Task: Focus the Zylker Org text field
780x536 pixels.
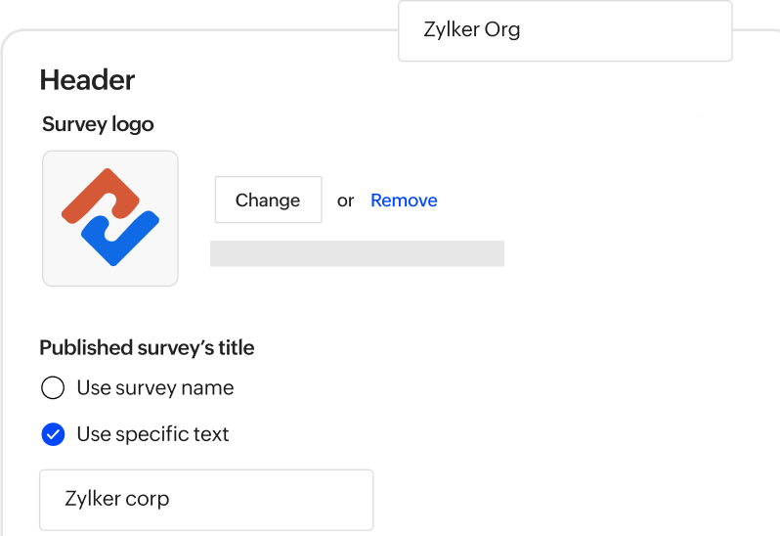Action: coord(565,30)
